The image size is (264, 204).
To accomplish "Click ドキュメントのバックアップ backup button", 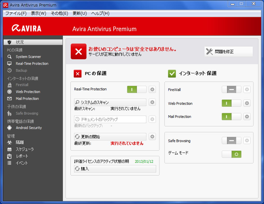I will coord(110,119).
